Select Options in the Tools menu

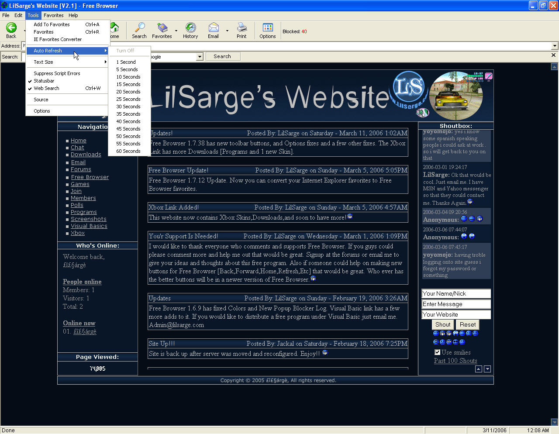click(67, 111)
